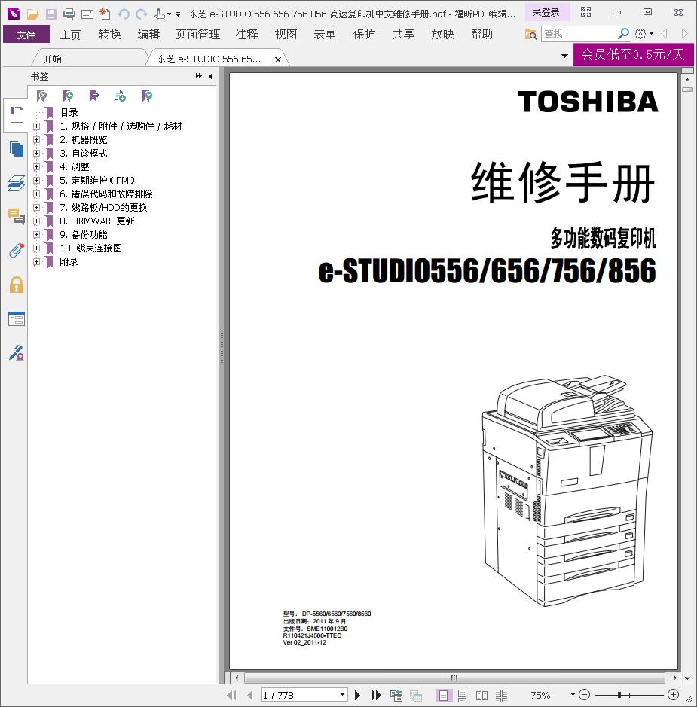Expand bookmark 6. 错误代码和故障排除
This screenshot has height=707, width=697.
tap(36, 194)
